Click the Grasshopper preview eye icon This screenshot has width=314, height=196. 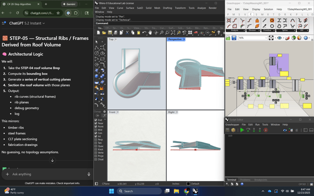[x=280, y=38]
